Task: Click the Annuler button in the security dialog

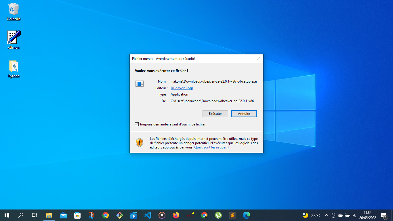Action: [244, 114]
